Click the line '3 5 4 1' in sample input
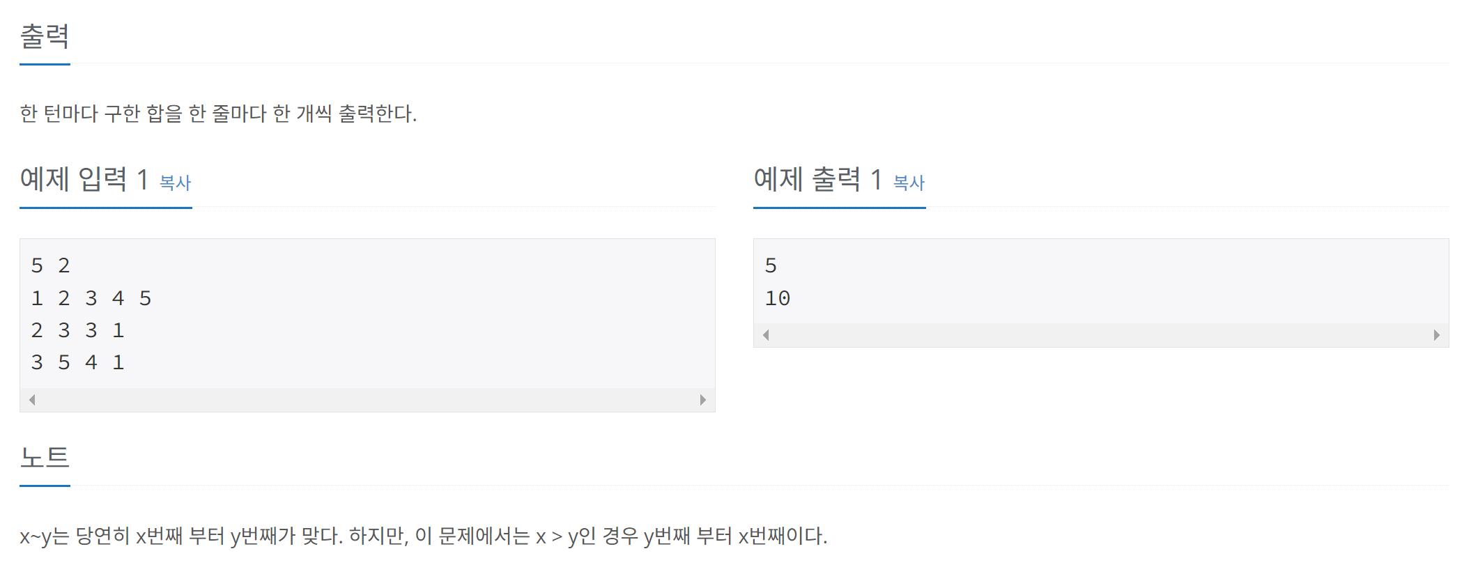 pyautogui.click(x=77, y=362)
